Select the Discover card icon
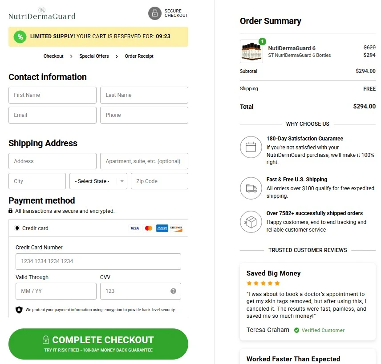This screenshot has width=381, height=364. click(x=176, y=228)
